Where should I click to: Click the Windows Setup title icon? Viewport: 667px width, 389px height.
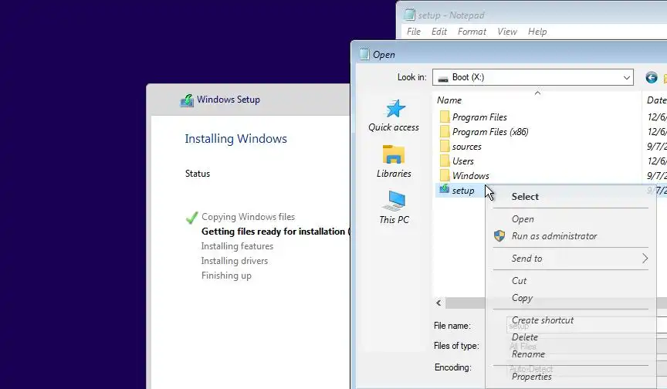point(187,100)
